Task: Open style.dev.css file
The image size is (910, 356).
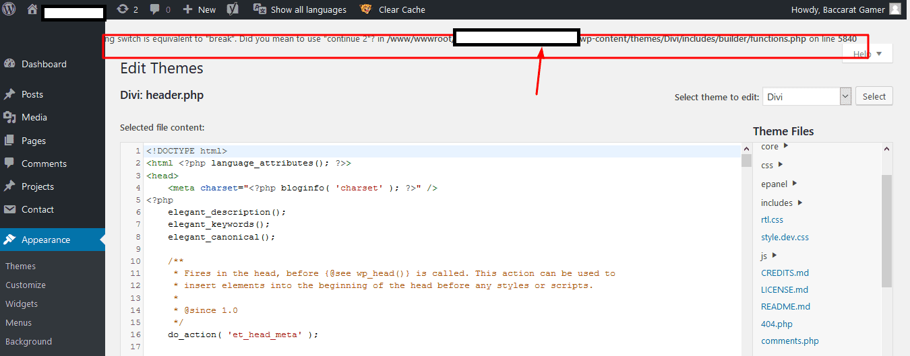Action: pyautogui.click(x=785, y=237)
